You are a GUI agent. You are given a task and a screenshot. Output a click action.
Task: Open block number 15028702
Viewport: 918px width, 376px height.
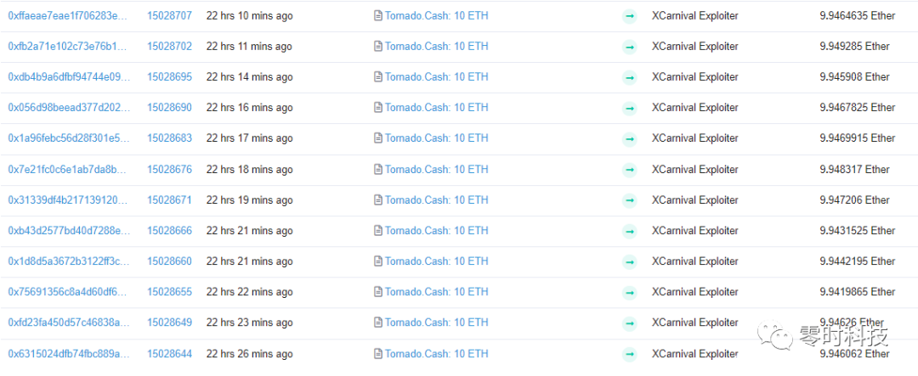tap(169, 46)
